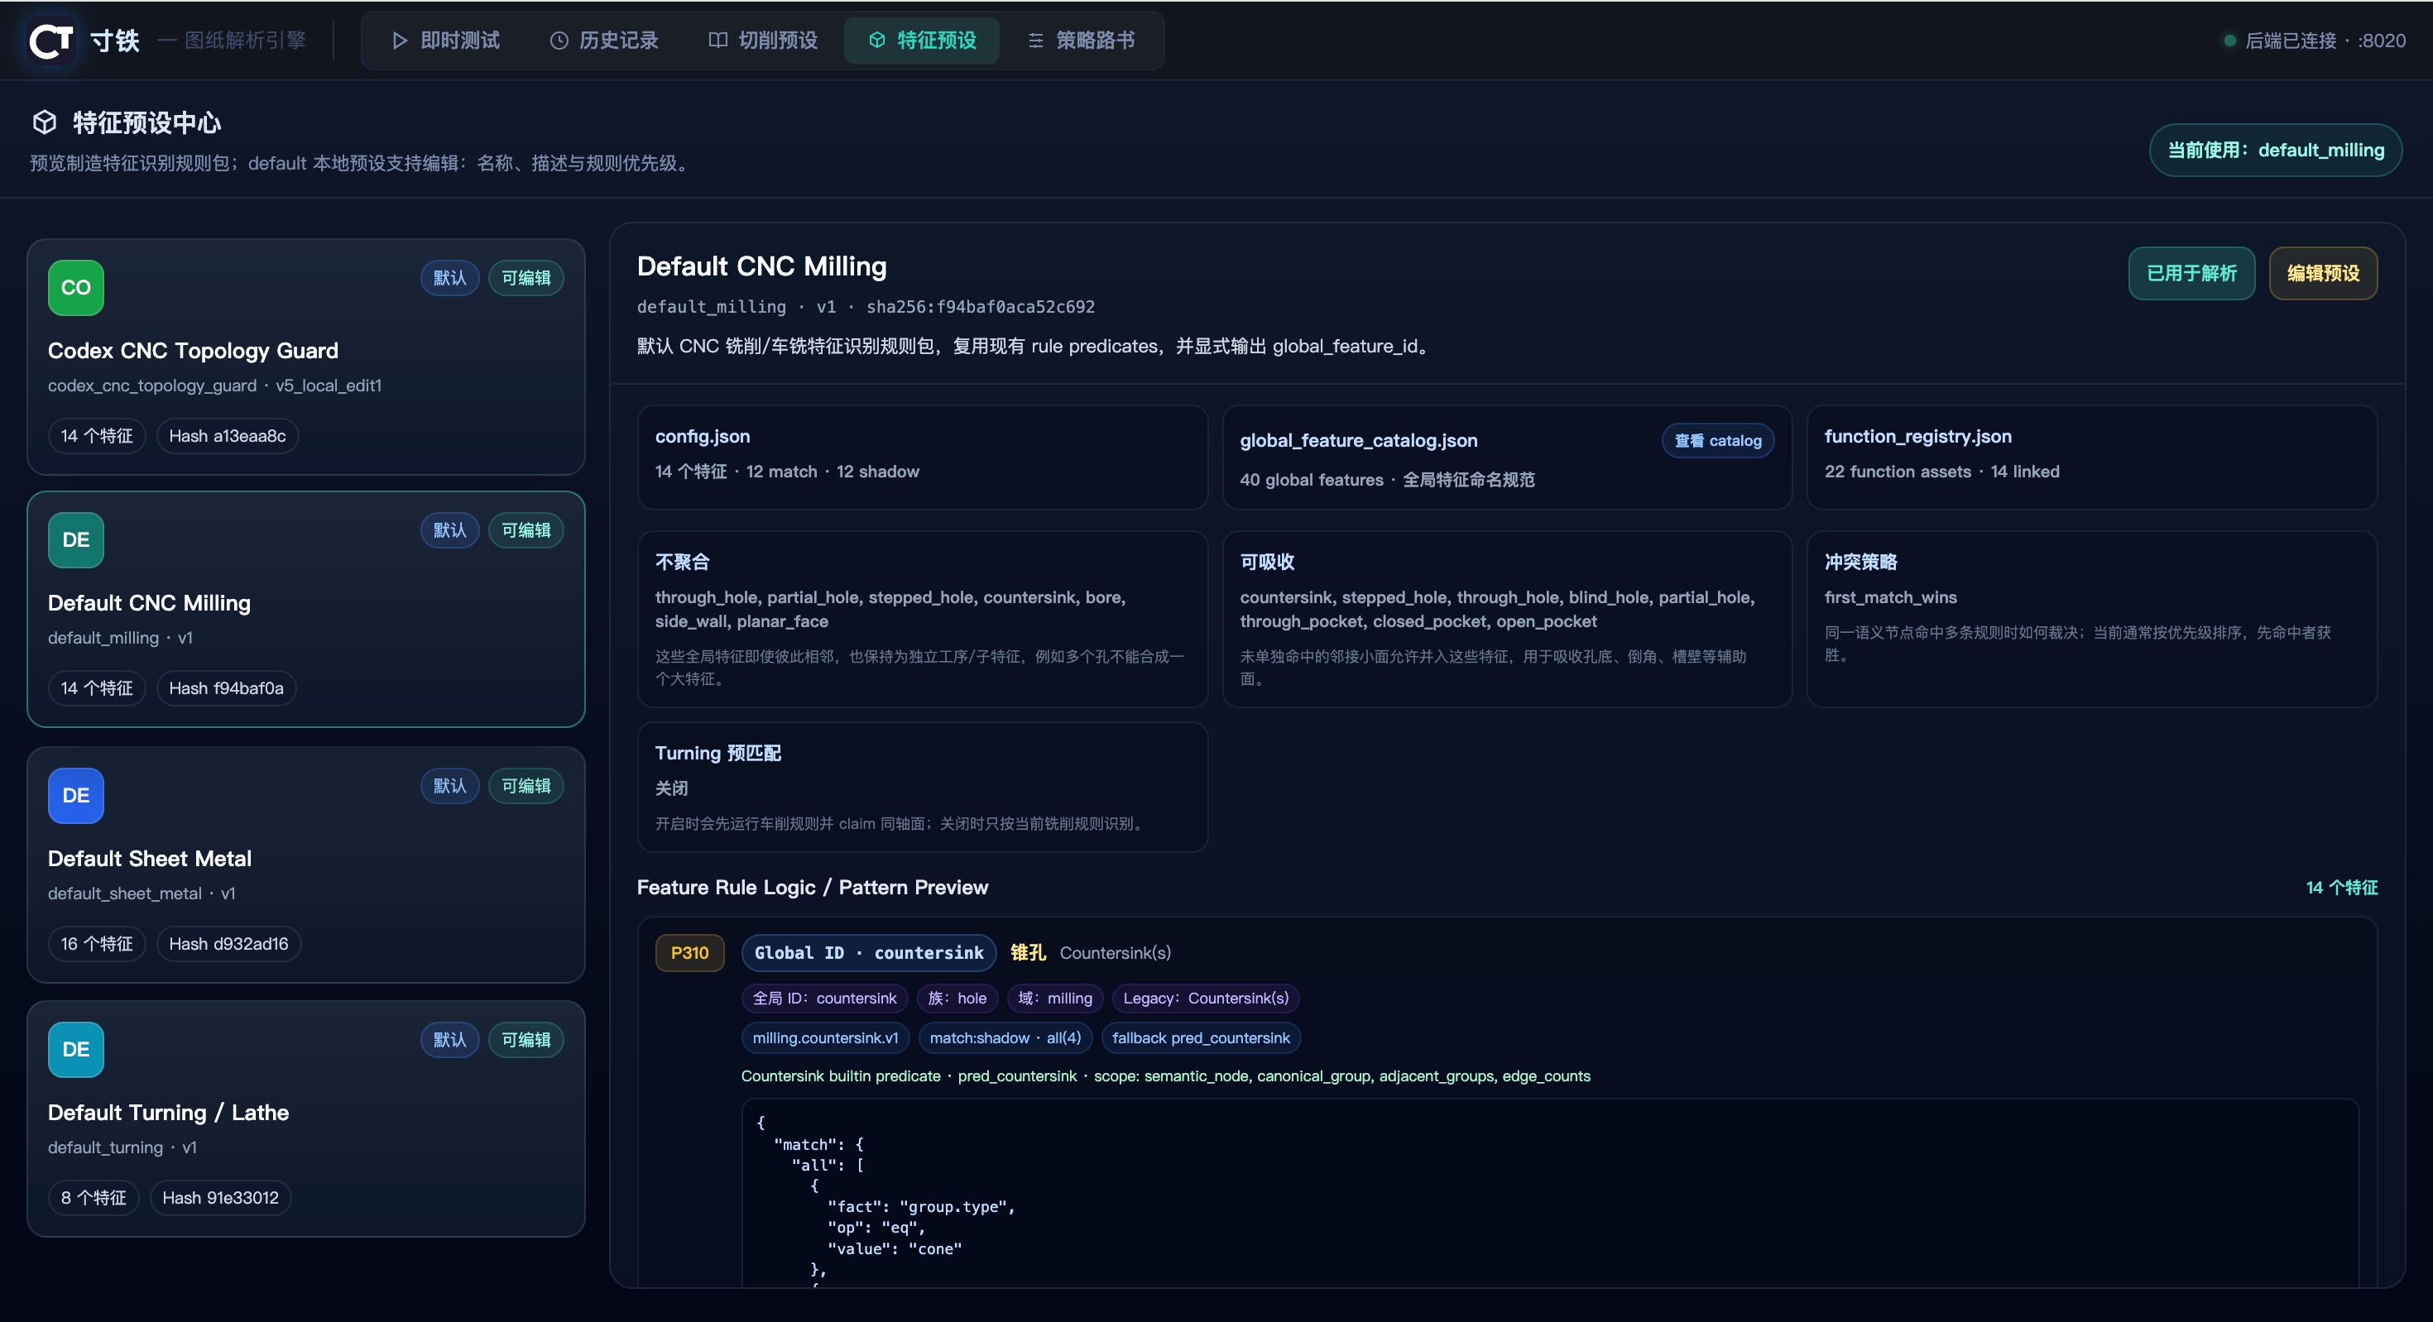Click the 16 个特征 chip on Default Sheet Metal
Viewport: 2433px width, 1322px height.
(98, 944)
